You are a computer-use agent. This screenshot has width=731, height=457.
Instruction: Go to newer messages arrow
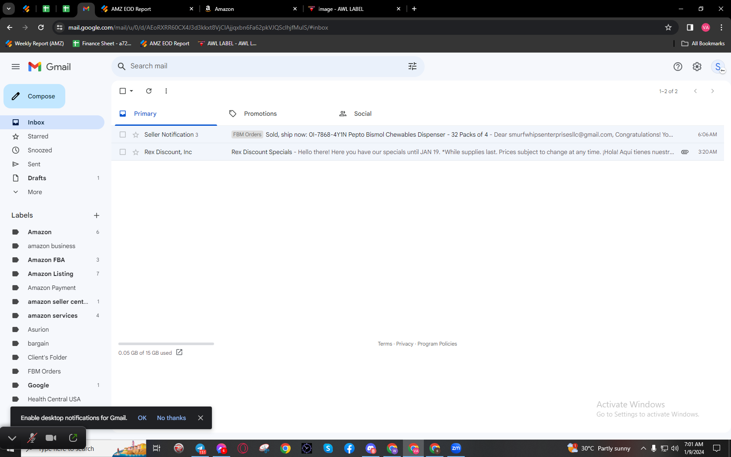(695, 91)
